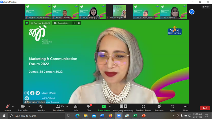This screenshot has width=212, height=119.
Task: Open Paint app from taskbar
Action: coord(127,116)
